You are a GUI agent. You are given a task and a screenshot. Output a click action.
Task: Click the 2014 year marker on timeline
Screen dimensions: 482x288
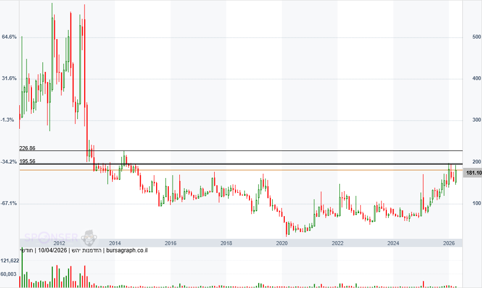115,243
